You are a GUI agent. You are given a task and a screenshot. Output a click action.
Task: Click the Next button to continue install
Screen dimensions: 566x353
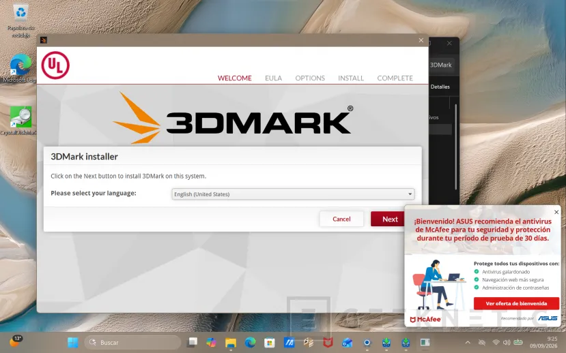pos(388,219)
